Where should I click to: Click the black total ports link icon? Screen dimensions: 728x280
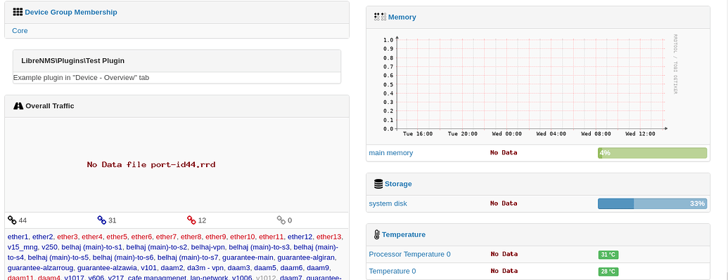tap(12, 220)
